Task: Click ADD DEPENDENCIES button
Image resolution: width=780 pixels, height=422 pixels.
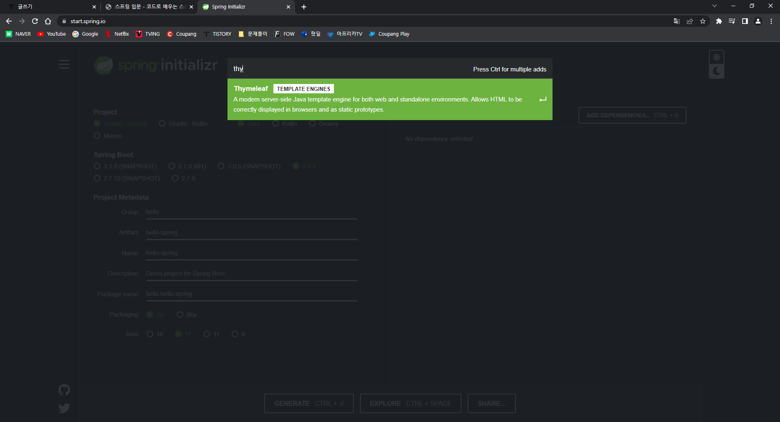Action: click(633, 115)
